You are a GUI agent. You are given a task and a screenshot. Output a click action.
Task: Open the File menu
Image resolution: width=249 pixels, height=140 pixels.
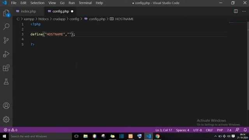tap(14, 3)
